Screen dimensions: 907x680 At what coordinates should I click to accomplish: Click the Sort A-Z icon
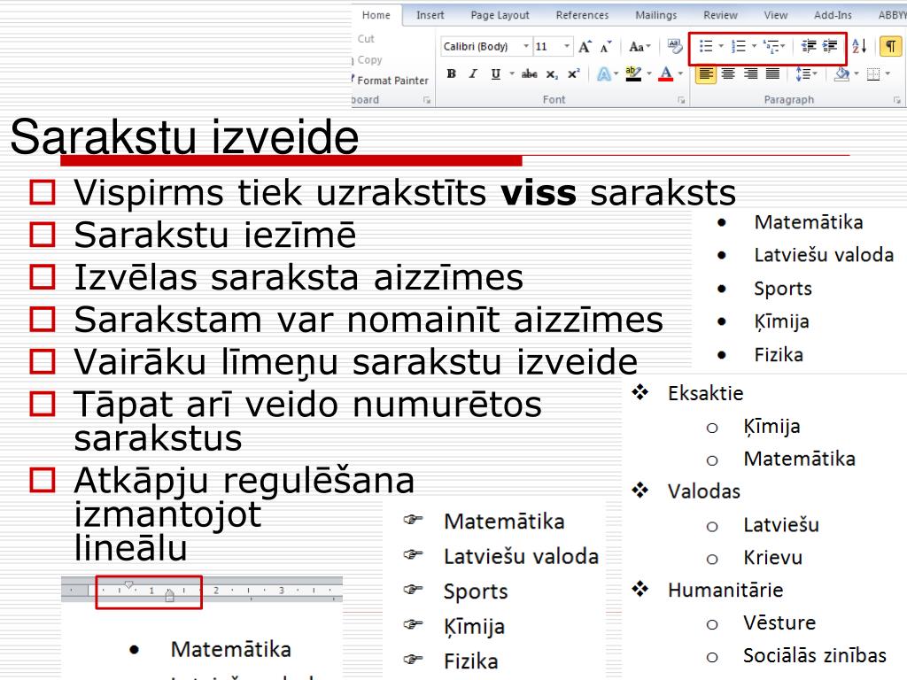click(x=859, y=46)
